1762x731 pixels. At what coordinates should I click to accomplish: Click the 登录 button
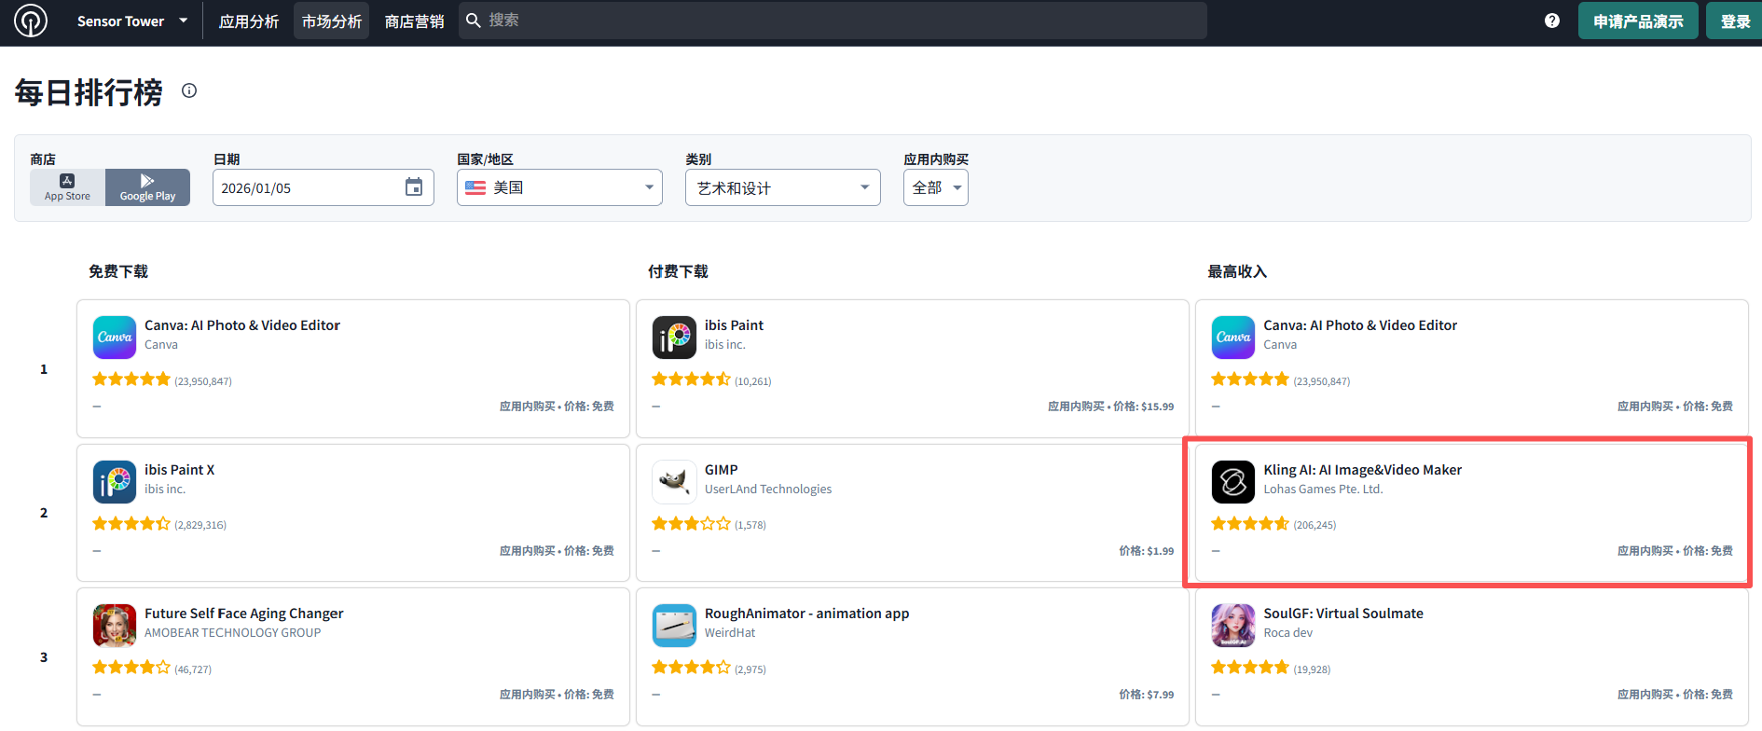click(1734, 21)
